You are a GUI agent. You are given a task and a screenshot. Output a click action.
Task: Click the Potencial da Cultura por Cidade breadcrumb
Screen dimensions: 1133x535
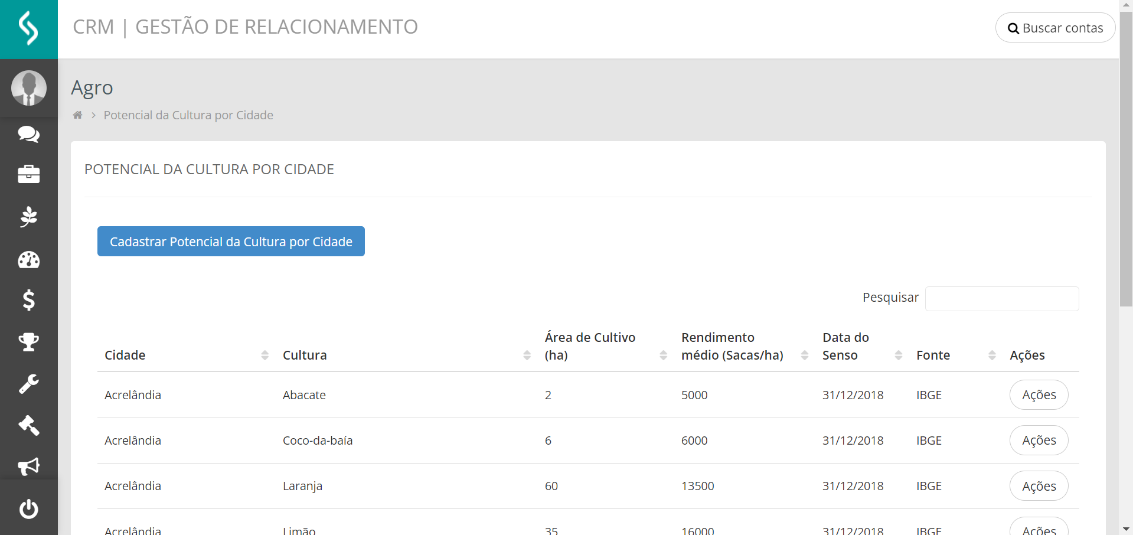click(x=188, y=115)
